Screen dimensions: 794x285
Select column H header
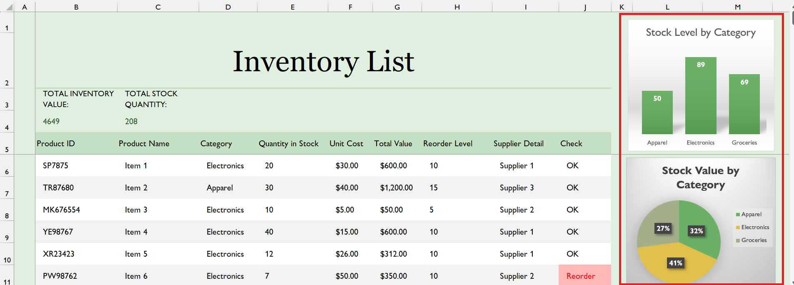pos(457,7)
